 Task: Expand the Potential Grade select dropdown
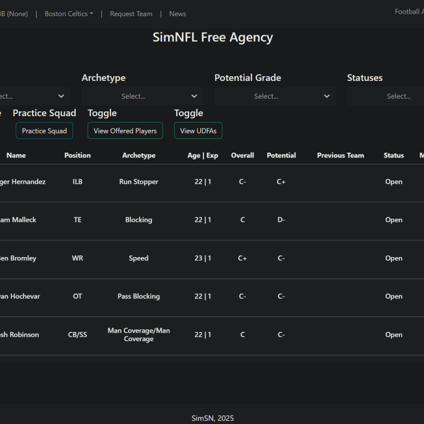(x=275, y=96)
